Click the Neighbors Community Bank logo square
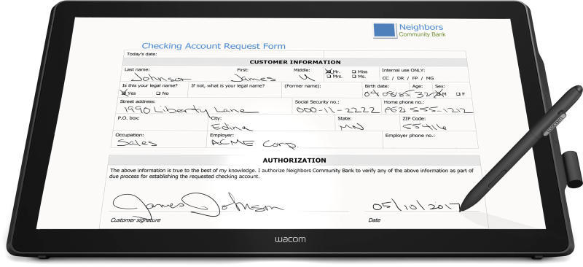The width and height of the screenshot is (583, 267). tap(385, 30)
